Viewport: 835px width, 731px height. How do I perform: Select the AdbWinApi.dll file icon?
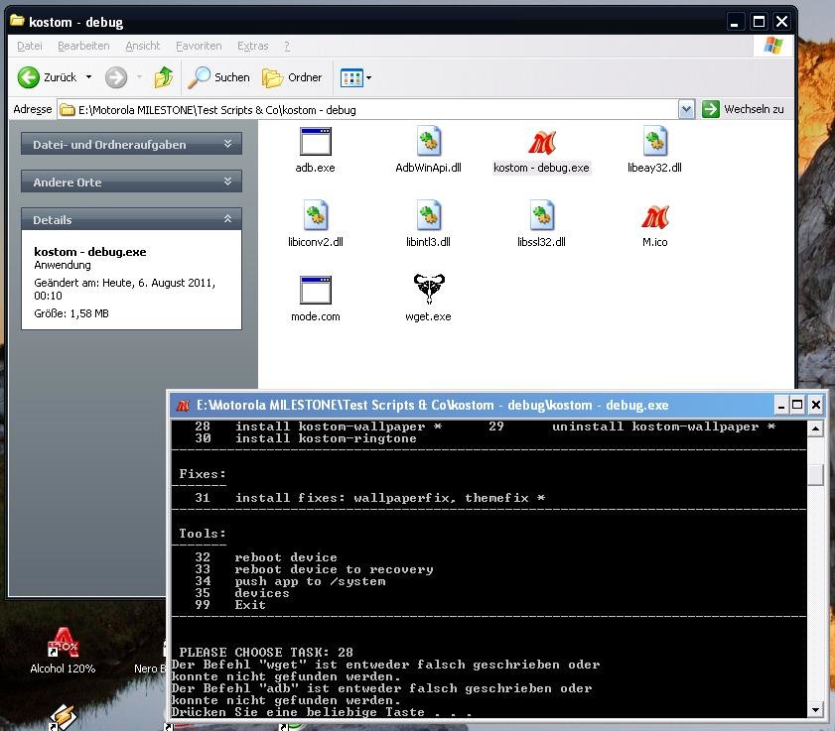click(x=428, y=142)
